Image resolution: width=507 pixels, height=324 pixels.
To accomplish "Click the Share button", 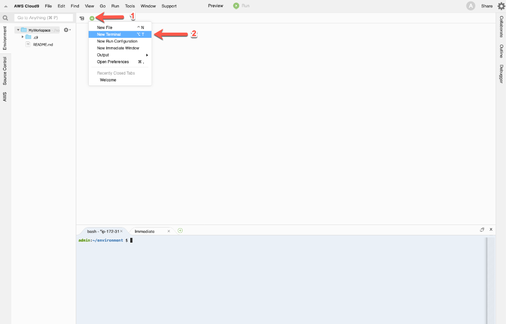I will tap(487, 6).
